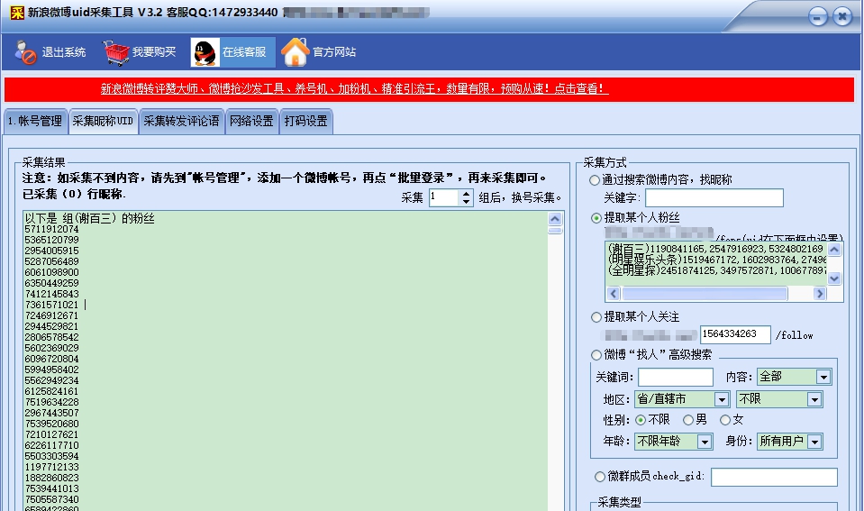Click the 采集 group count number field
This screenshot has height=511, width=864.
pyautogui.click(x=444, y=197)
